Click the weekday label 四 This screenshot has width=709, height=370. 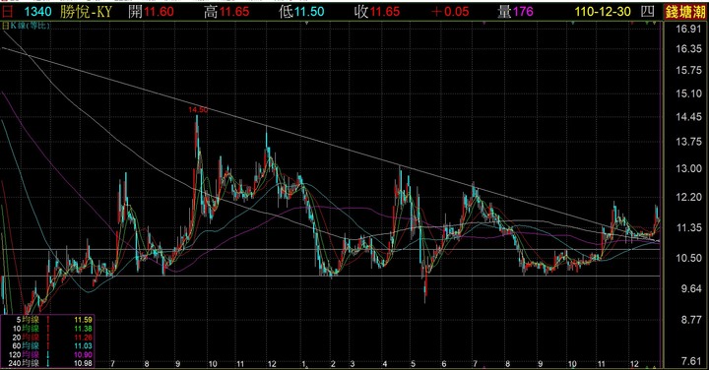(648, 12)
